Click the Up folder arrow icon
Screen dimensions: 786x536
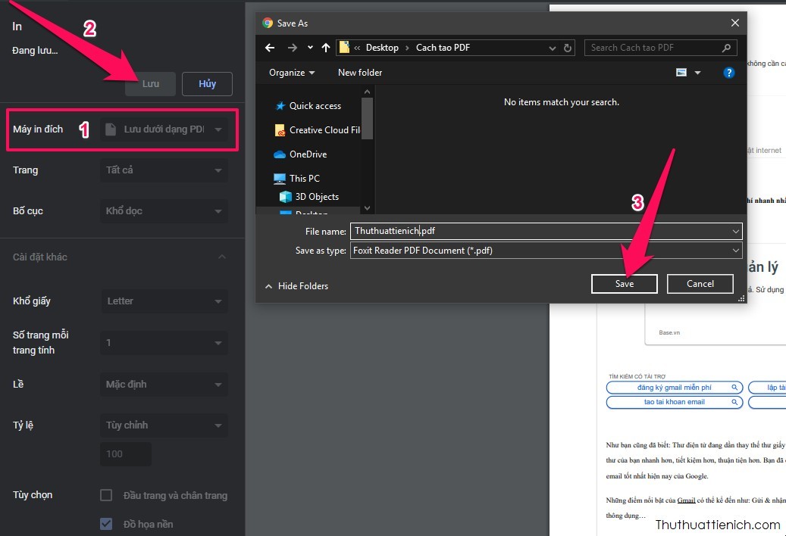point(326,48)
